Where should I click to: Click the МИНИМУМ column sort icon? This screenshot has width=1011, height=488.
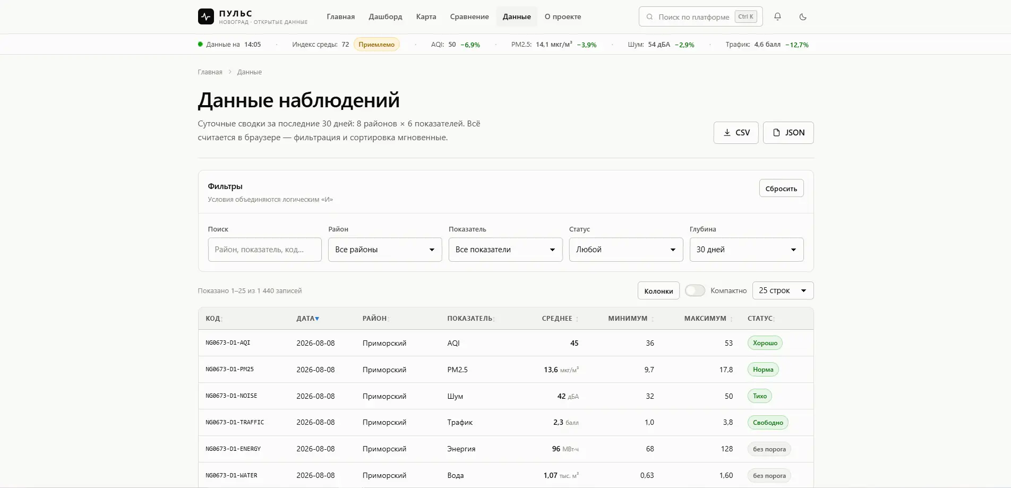click(653, 319)
